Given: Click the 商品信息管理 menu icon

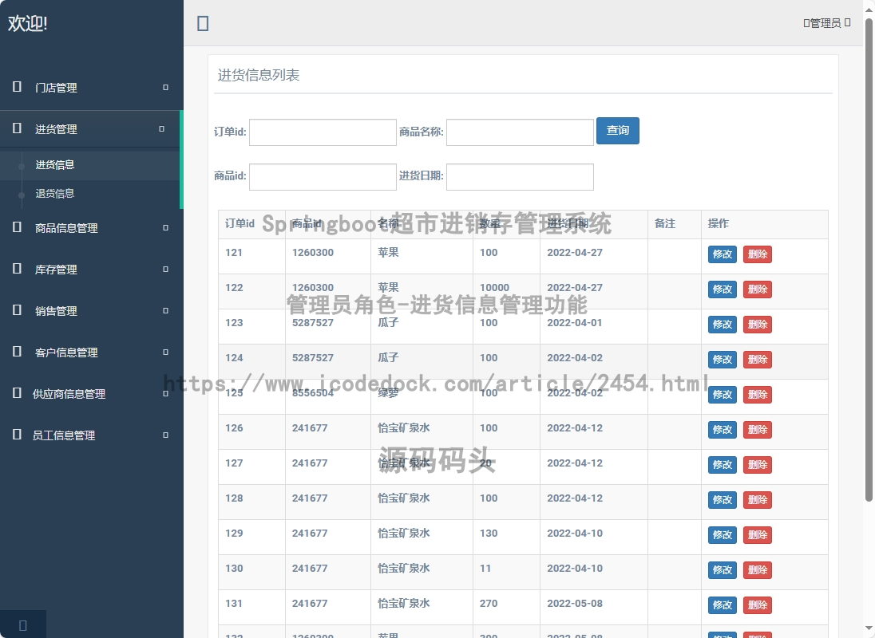Looking at the screenshot, I should [17, 227].
